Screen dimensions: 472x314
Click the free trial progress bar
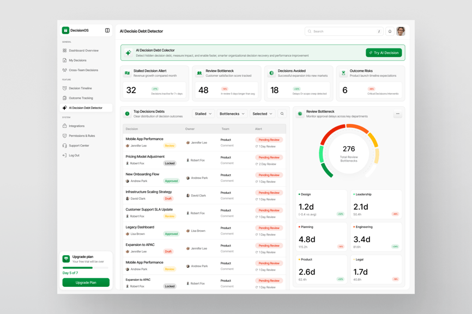coord(86,268)
